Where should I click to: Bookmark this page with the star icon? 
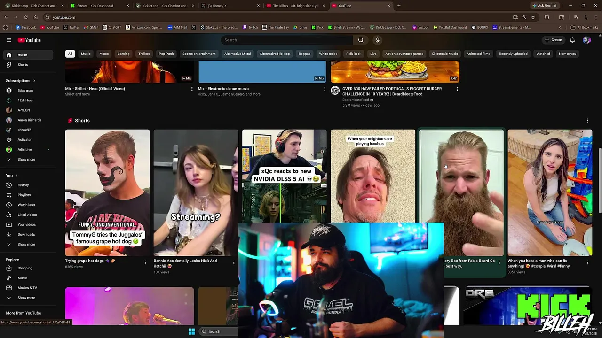point(533,17)
